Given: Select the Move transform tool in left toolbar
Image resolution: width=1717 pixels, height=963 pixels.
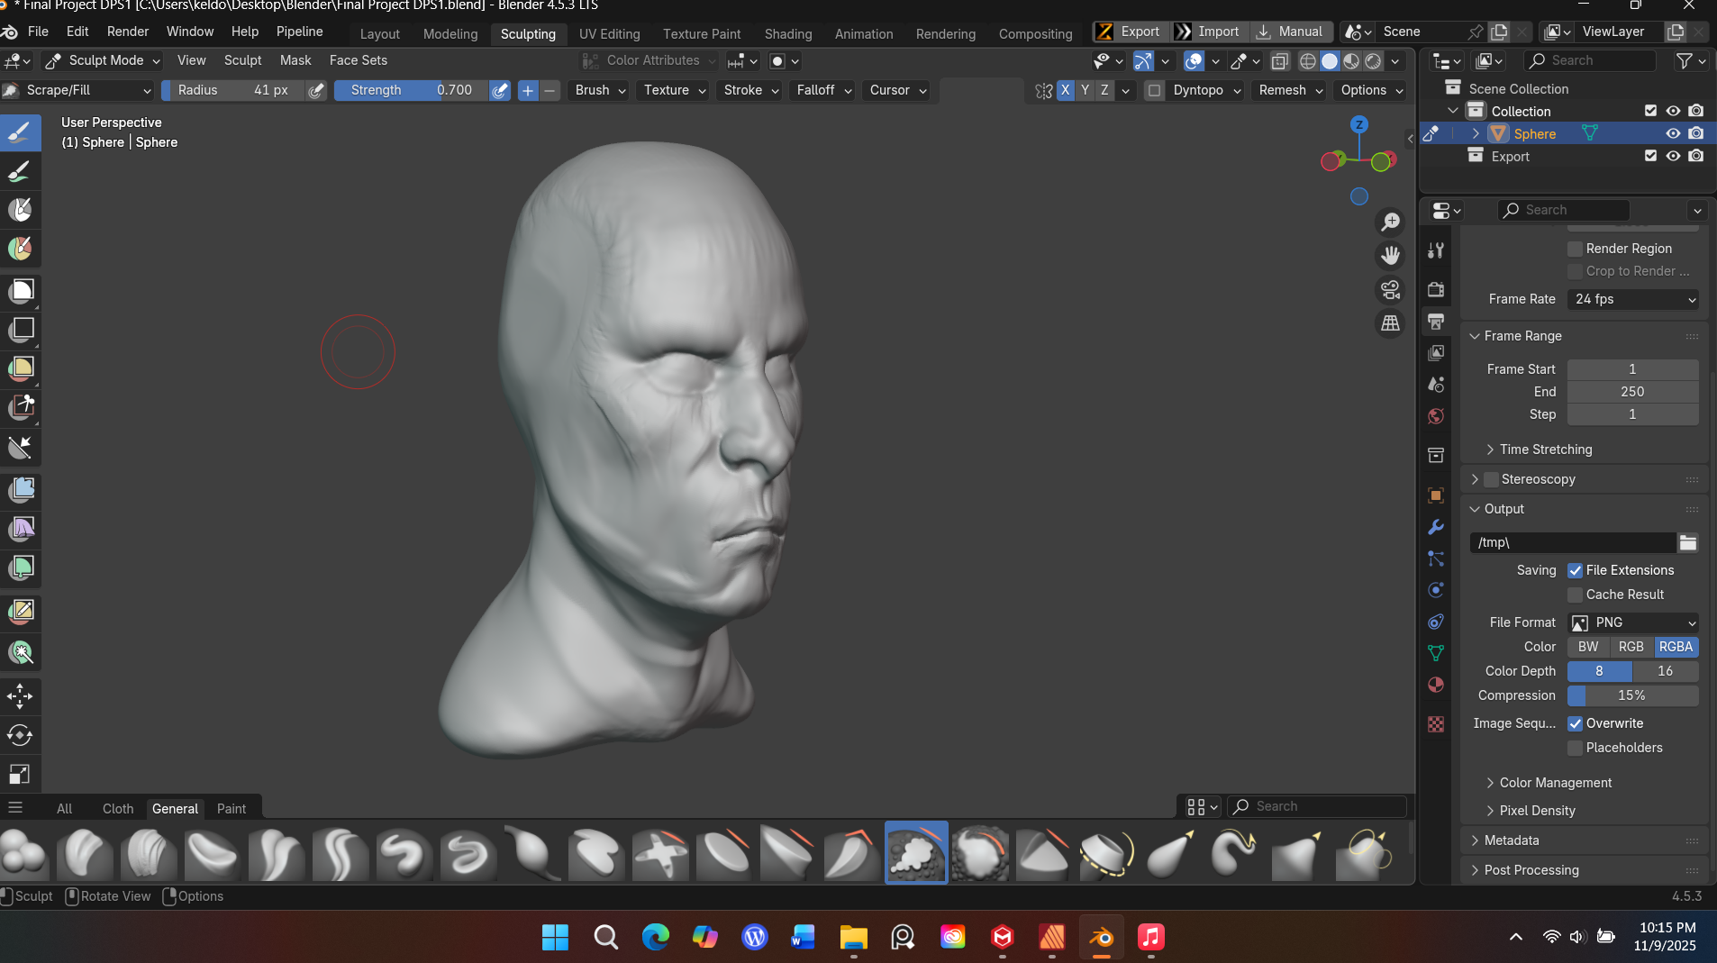Looking at the screenshot, I should 21,695.
